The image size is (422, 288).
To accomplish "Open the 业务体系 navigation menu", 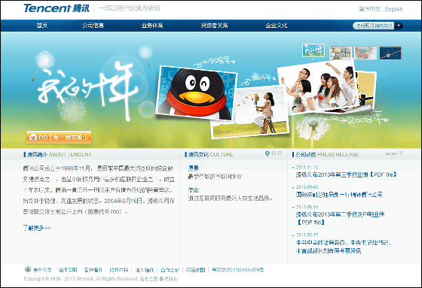I will (x=152, y=26).
